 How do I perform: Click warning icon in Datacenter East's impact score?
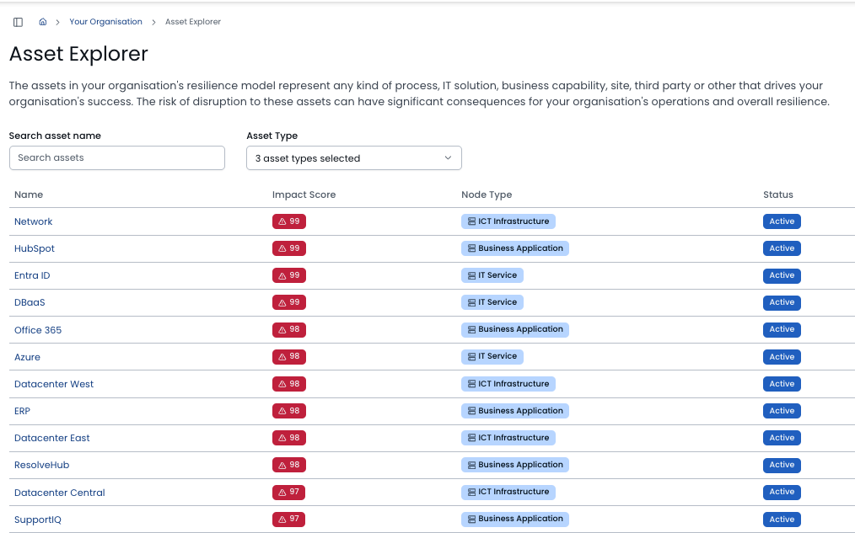(x=282, y=438)
